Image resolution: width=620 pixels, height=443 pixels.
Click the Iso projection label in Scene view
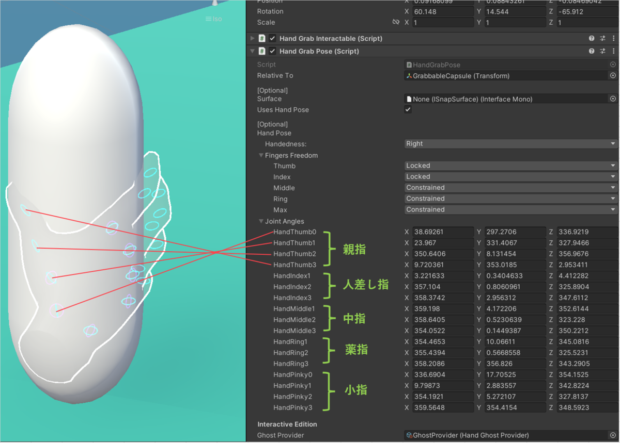pyautogui.click(x=213, y=19)
